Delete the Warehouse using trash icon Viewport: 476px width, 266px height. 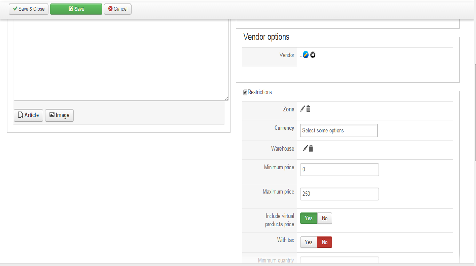point(311,148)
